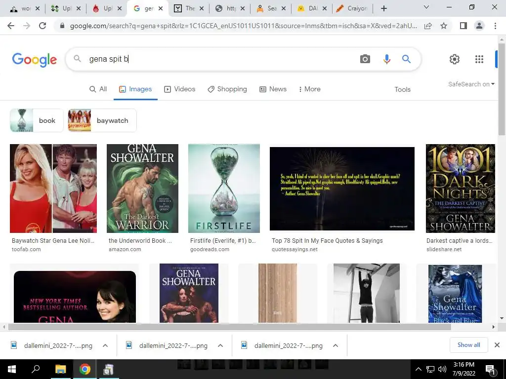Click the Google logo
Screen dimensions: 506x379
point(35,60)
